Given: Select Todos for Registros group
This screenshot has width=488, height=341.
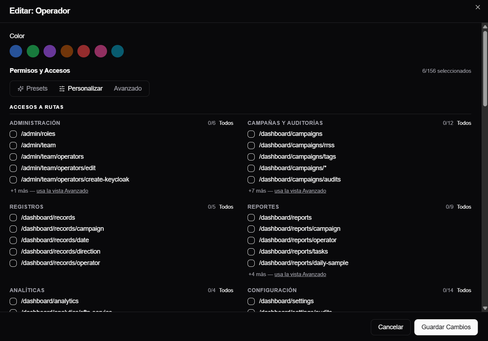Looking at the screenshot, I should (x=226, y=207).
